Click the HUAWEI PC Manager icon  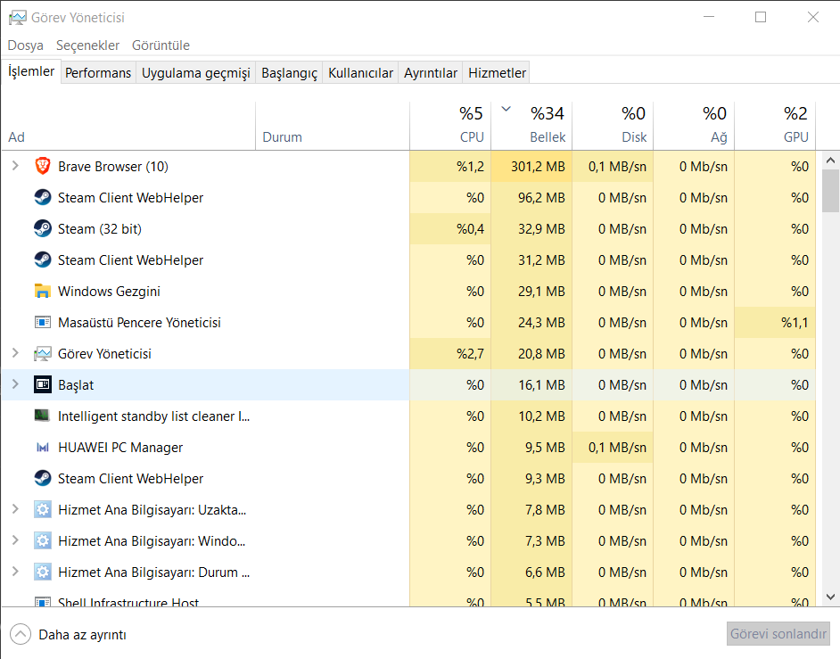click(42, 447)
